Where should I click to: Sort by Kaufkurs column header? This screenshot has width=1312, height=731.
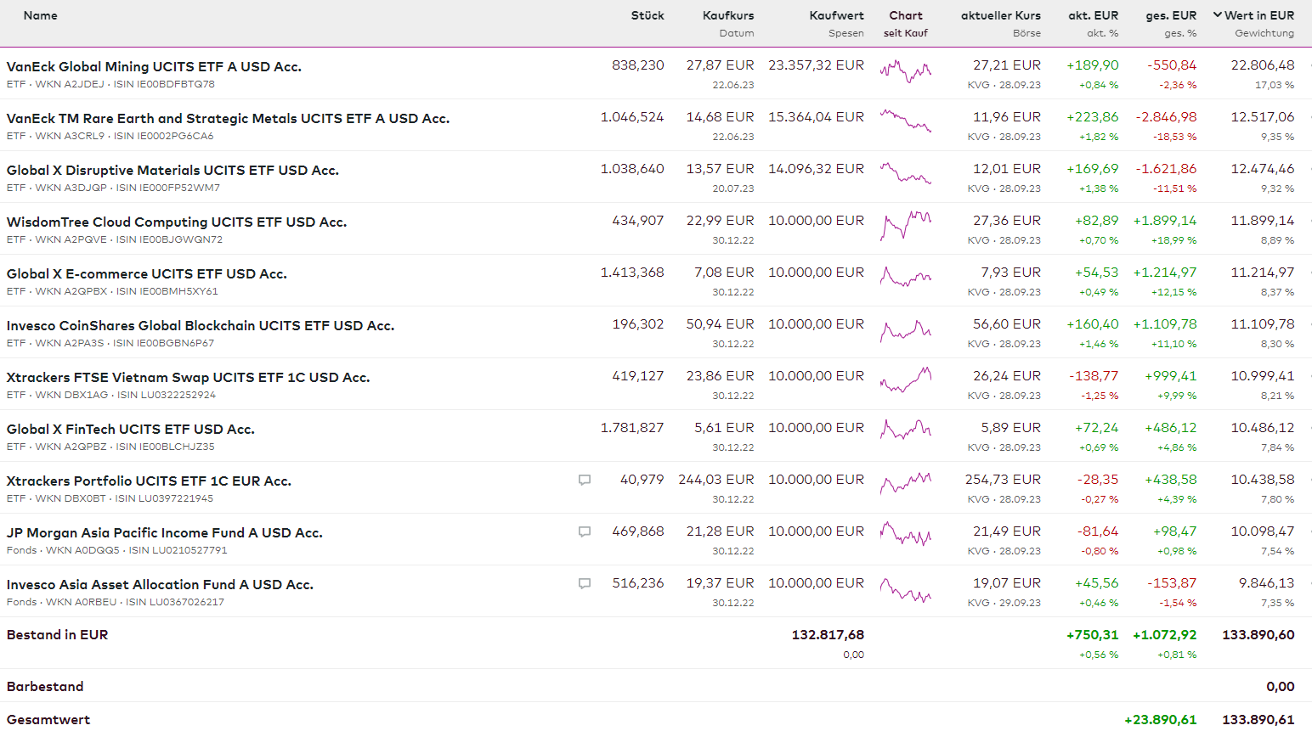(x=727, y=15)
